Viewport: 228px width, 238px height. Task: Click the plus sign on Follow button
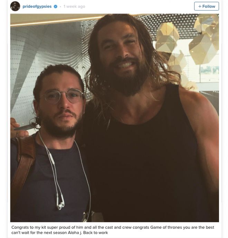[200, 6]
